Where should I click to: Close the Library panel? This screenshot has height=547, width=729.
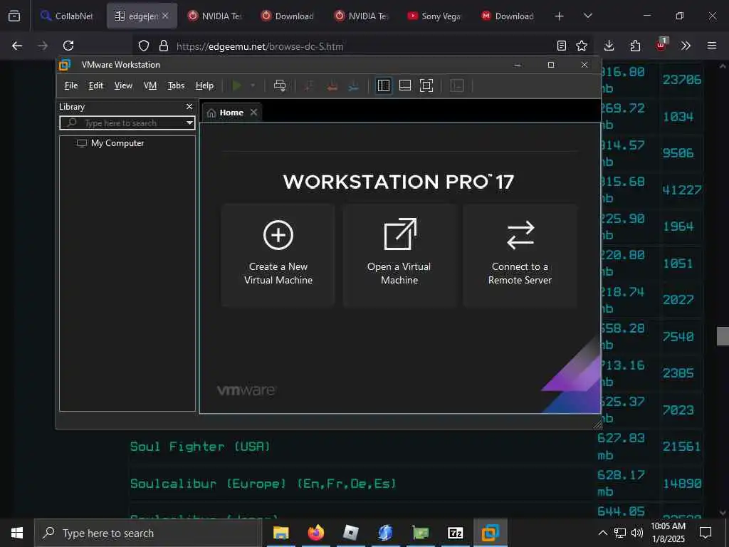[x=189, y=107]
